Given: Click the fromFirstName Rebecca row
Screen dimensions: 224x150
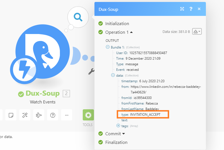Looking at the screenshot, I should pos(140,103).
